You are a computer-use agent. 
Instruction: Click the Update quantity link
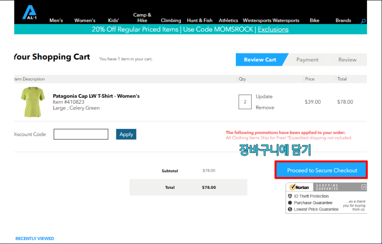coord(264,96)
